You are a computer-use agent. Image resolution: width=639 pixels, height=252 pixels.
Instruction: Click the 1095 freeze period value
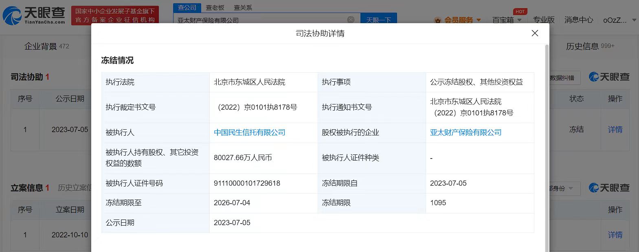438,203
